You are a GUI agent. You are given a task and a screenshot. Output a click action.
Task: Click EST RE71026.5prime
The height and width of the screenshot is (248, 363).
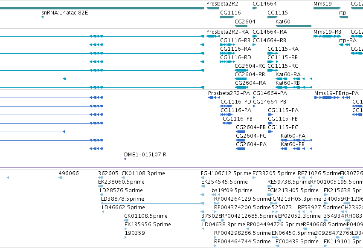(319, 173)
